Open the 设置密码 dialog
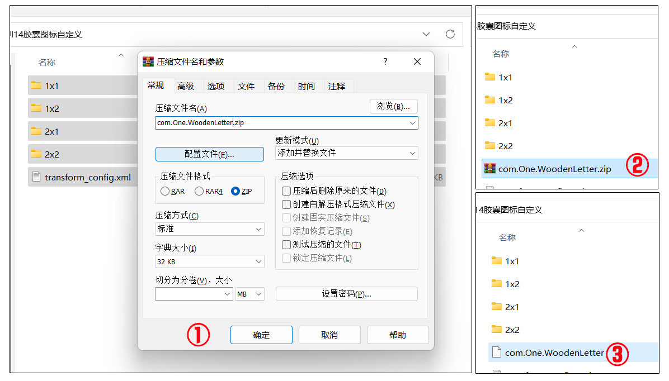The height and width of the screenshot is (381, 669). coord(346,293)
